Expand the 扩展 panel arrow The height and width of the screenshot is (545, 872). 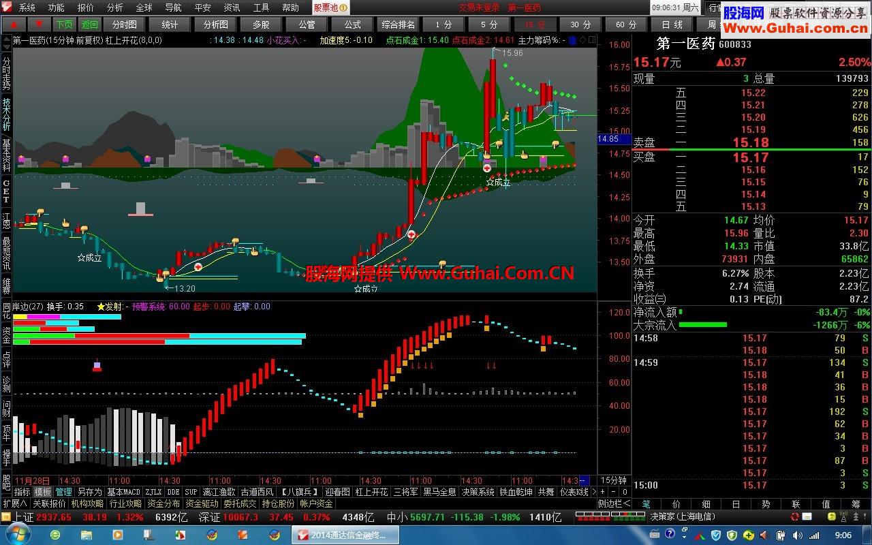(15, 504)
